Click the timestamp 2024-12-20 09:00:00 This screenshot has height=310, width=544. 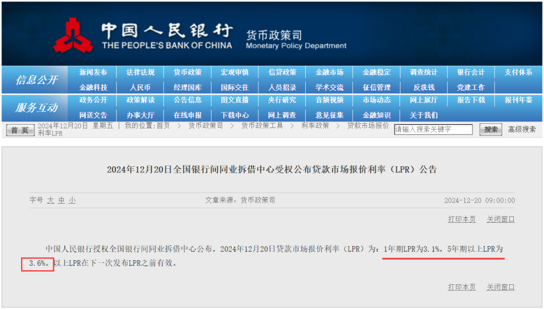click(x=480, y=200)
